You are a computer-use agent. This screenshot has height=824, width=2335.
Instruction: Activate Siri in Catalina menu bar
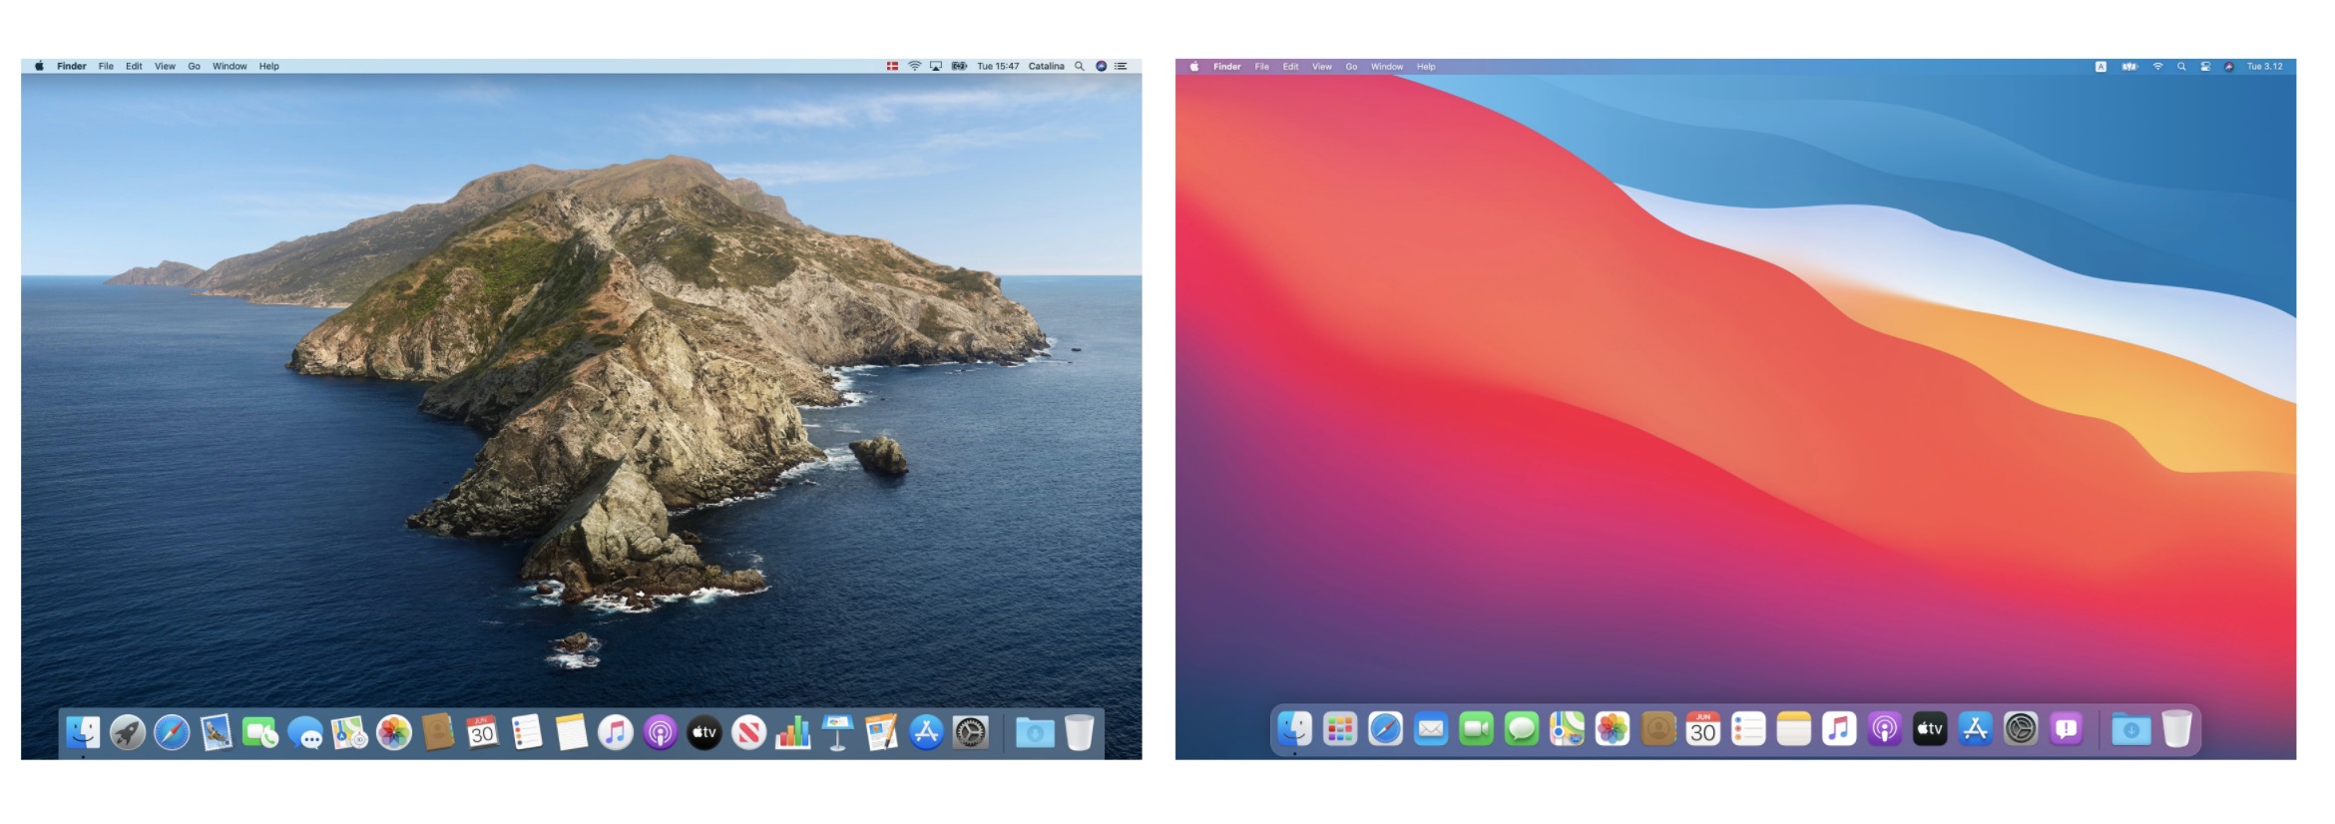pos(1101,66)
